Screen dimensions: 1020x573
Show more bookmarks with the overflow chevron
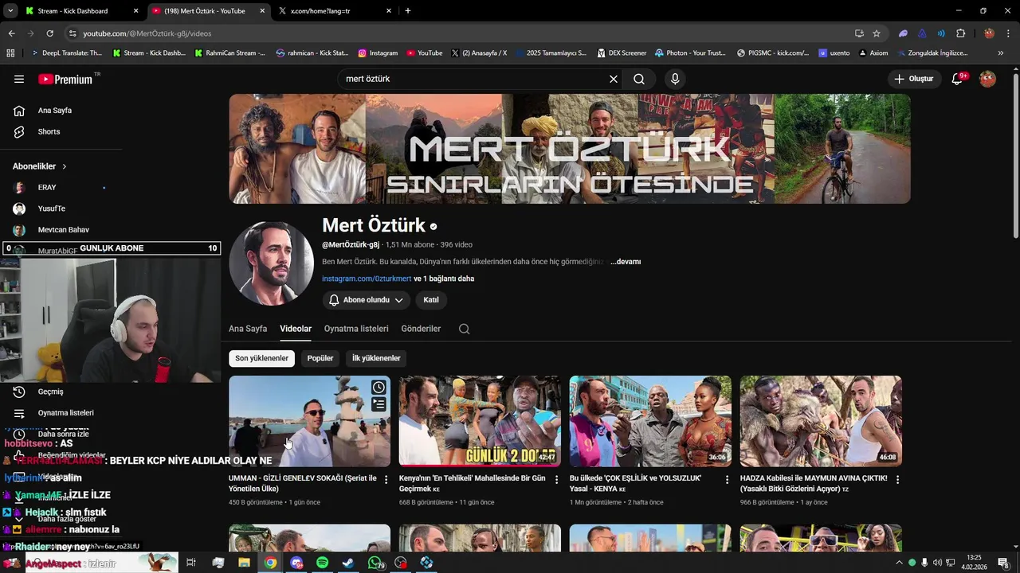pyautogui.click(x=1002, y=53)
